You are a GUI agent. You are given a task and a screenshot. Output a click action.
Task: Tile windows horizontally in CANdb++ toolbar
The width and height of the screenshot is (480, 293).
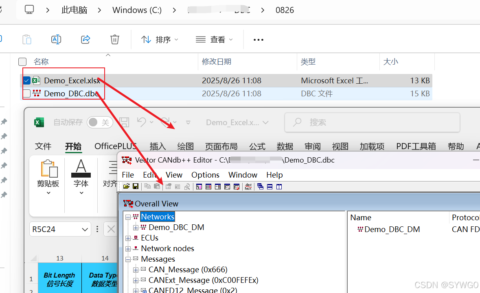(270, 187)
